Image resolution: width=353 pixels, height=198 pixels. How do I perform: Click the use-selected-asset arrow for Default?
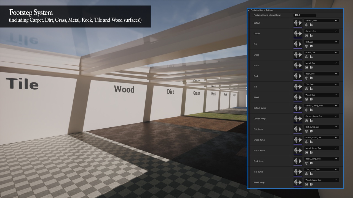[x=306, y=25]
